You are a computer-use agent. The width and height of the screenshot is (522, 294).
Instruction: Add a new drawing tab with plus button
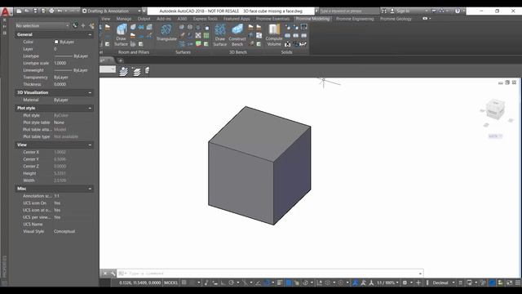(121, 60)
